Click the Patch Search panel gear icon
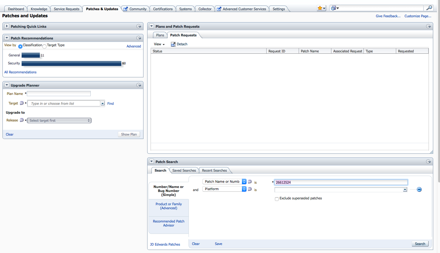This screenshot has height=253, width=440. 428,161
